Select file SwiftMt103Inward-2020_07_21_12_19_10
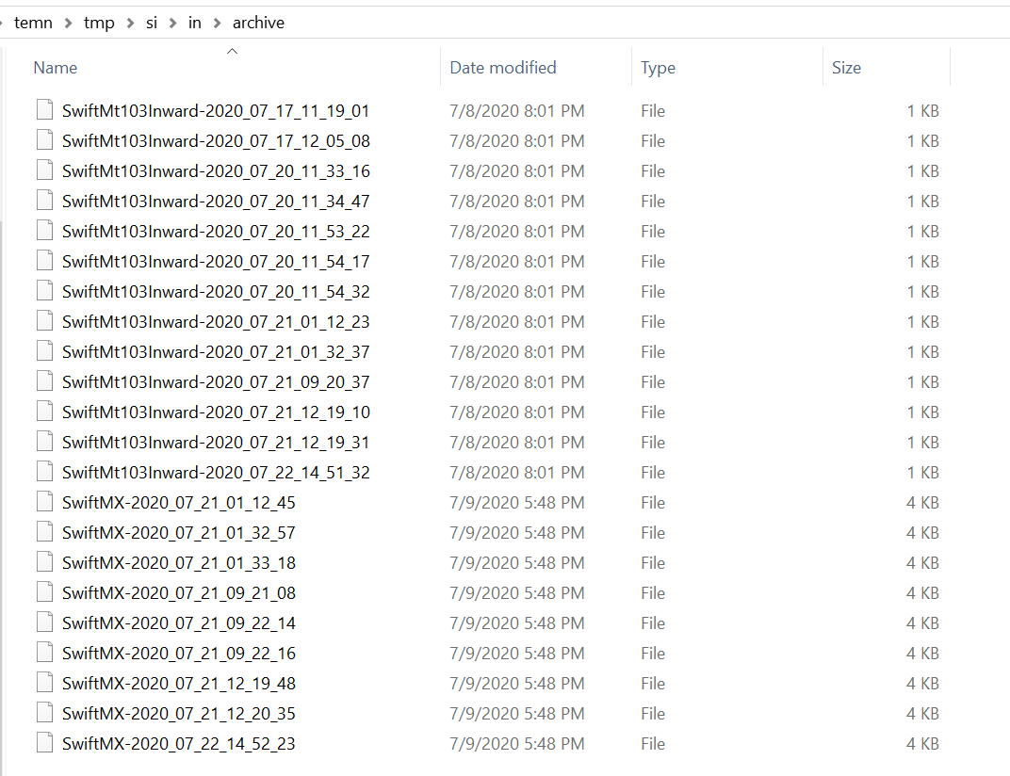Viewport: 1010px width, 776px height. 216,412
